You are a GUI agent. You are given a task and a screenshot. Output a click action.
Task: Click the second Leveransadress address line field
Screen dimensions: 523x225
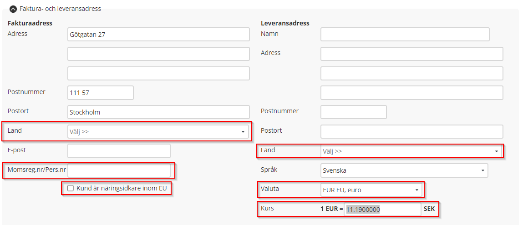point(411,73)
